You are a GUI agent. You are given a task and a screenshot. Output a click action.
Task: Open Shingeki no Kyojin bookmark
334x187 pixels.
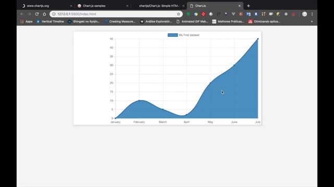pos(83,21)
